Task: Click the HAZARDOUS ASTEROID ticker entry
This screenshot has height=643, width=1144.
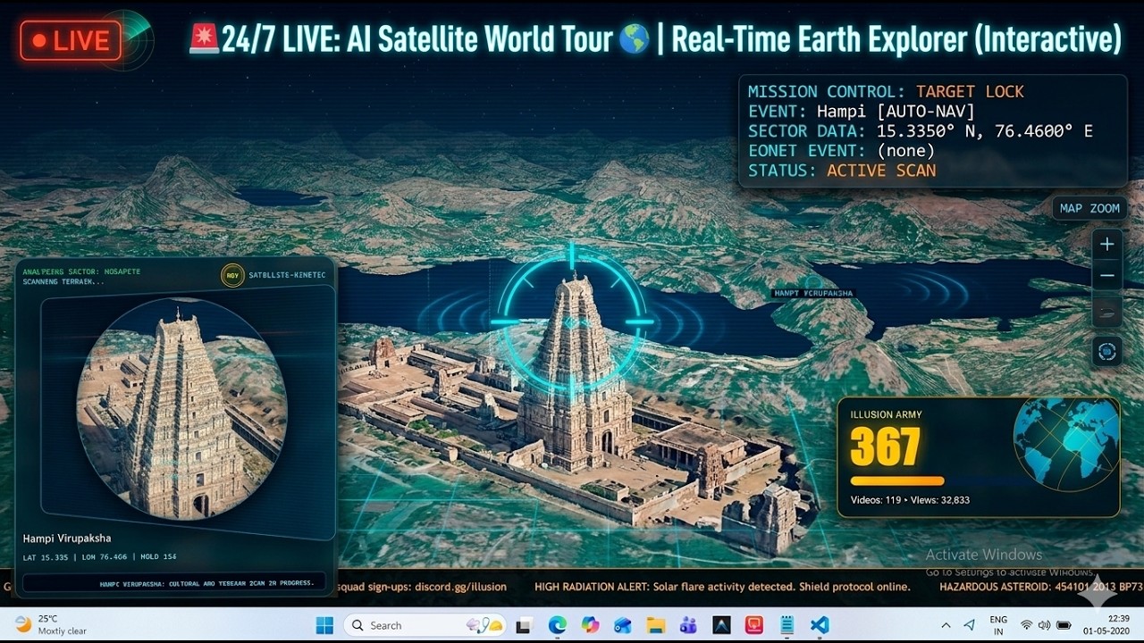Action: [x=1041, y=587]
